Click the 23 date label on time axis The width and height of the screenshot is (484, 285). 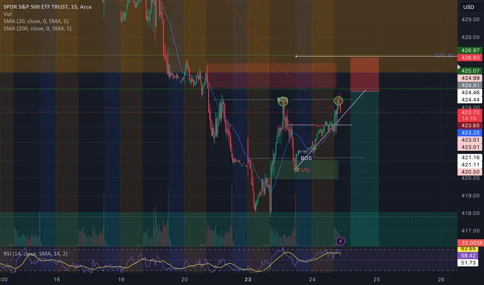pos(248,279)
